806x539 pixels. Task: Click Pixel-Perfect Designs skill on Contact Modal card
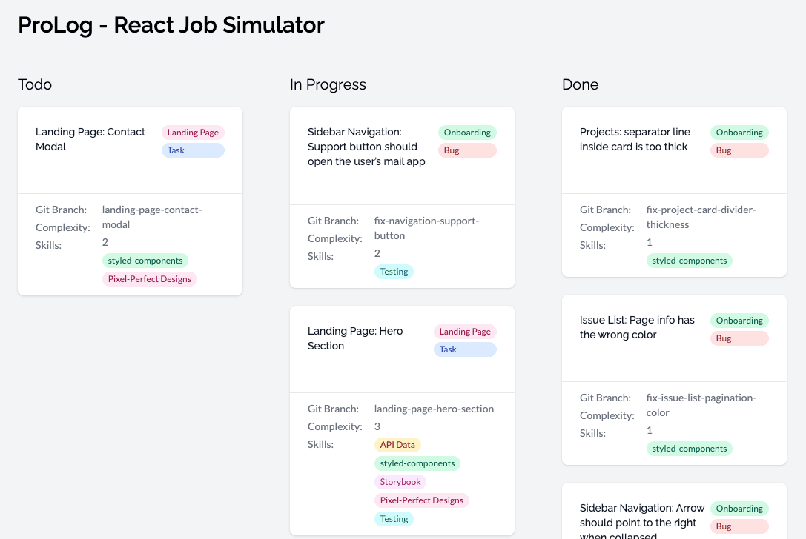click(x=149, y=279)
